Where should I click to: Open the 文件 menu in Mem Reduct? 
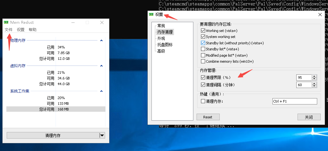[x=9, y=30]
